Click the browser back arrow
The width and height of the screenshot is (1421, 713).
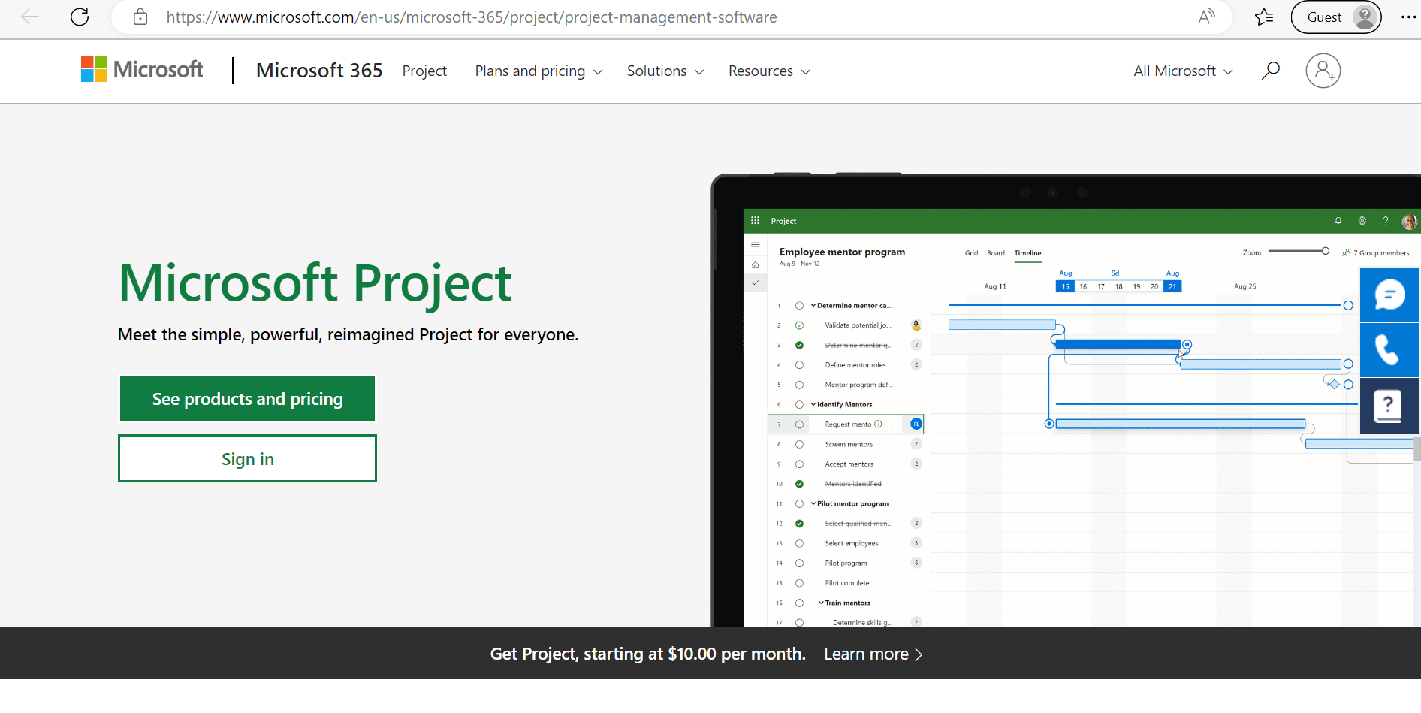(x=30, y=17)
